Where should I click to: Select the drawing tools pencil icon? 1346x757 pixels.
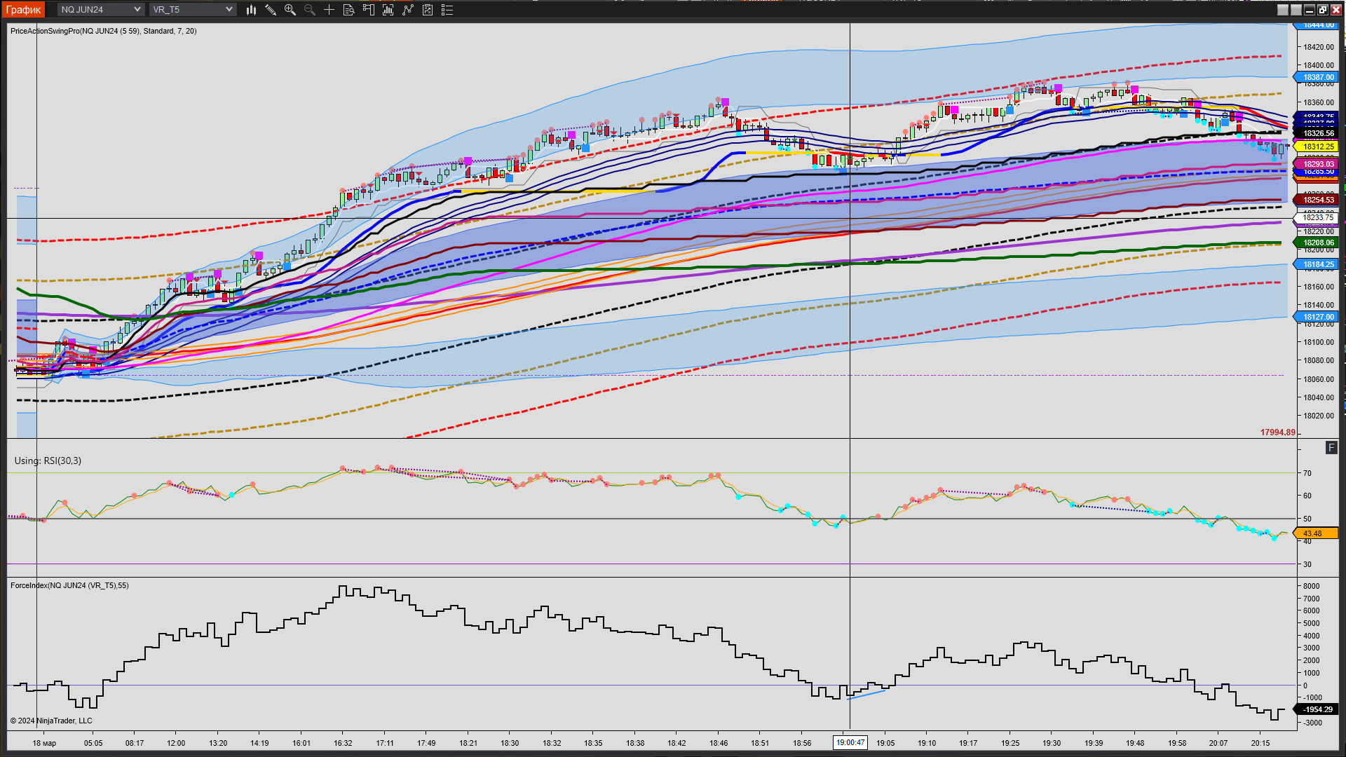click(271, 10)
